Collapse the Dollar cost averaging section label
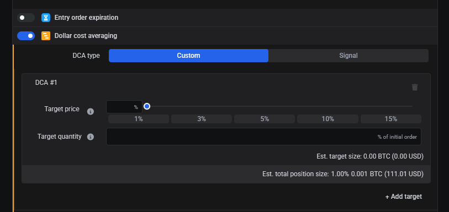This screenshot has height=212, width=449. pos(86,36)
